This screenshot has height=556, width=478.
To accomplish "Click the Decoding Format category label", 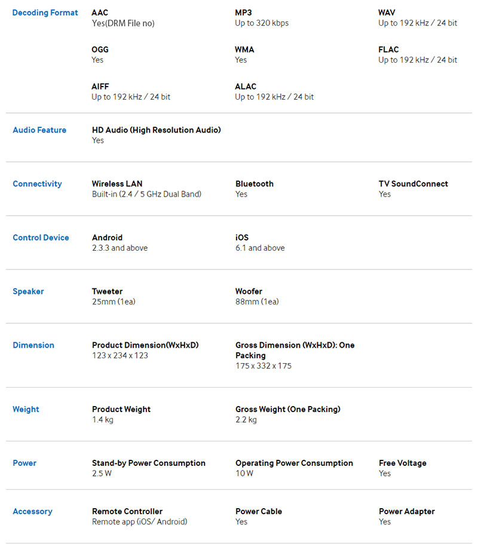I will click(x=45, y=13).
